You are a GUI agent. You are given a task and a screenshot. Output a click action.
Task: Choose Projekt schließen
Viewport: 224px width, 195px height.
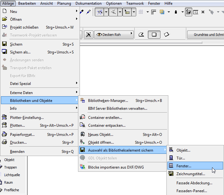coord(40,27)
